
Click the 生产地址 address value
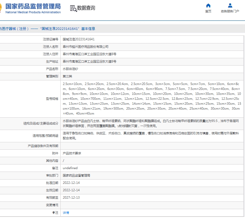(x=89, y=61)
